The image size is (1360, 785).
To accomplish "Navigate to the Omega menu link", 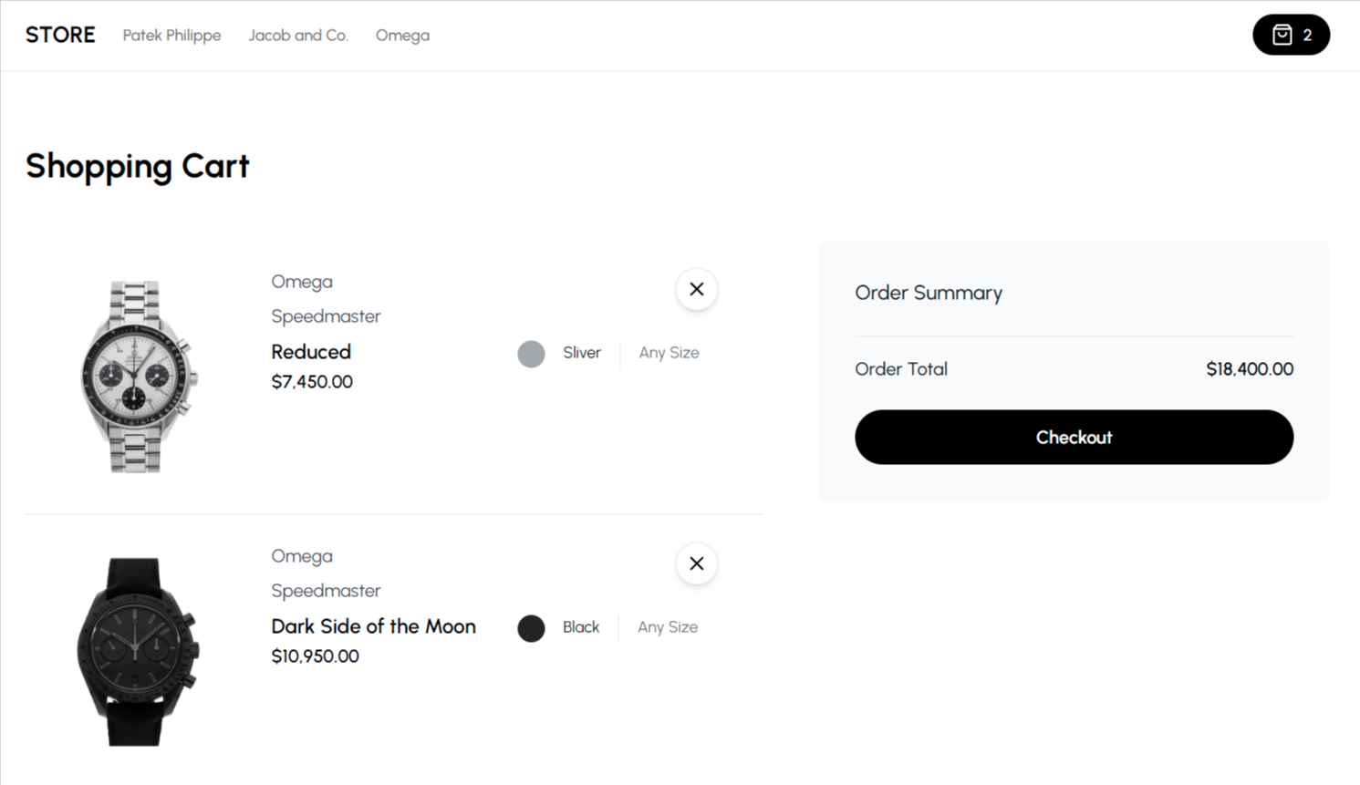I will tap(402, 36).
